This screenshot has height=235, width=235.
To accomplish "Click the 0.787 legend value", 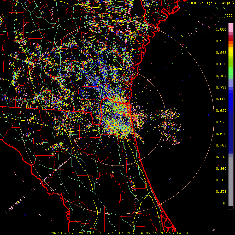I will point(221,76).
